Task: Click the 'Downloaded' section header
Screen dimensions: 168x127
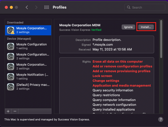Action: 15,22
